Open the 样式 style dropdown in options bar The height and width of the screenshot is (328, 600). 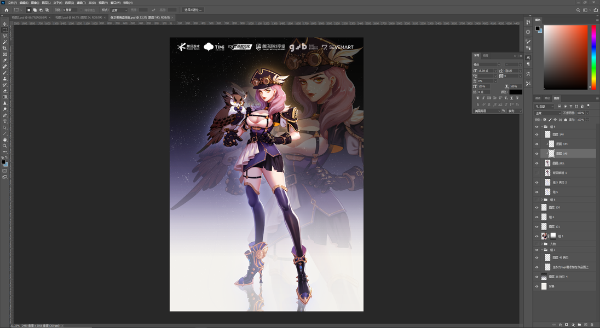[119, 10]
